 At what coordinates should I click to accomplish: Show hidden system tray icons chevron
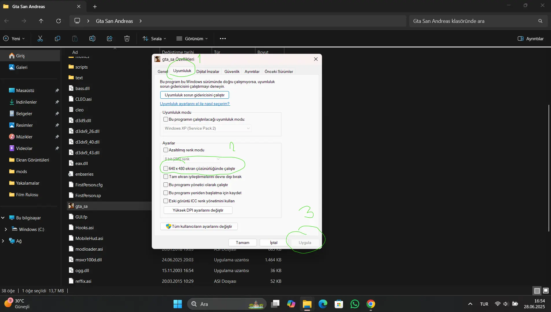pos(470,304)
